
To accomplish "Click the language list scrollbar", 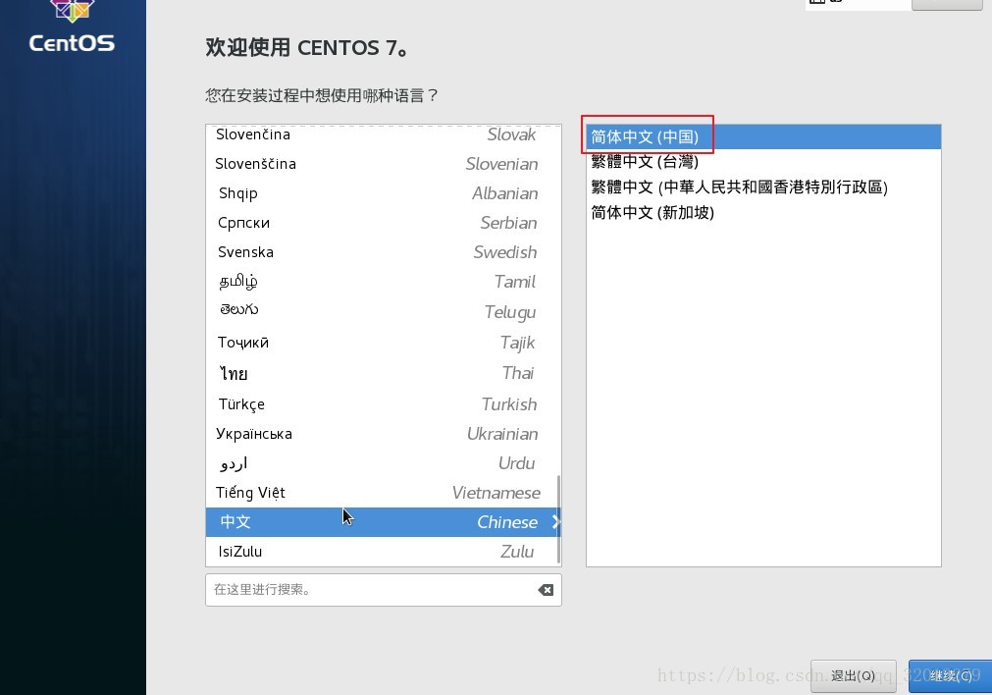I will 558,519.
